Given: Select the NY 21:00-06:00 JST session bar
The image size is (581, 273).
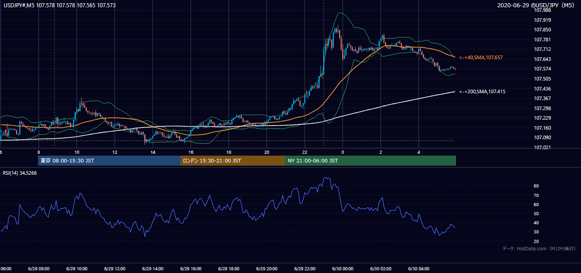Looking at the screenshot, I should pos(371,161).
